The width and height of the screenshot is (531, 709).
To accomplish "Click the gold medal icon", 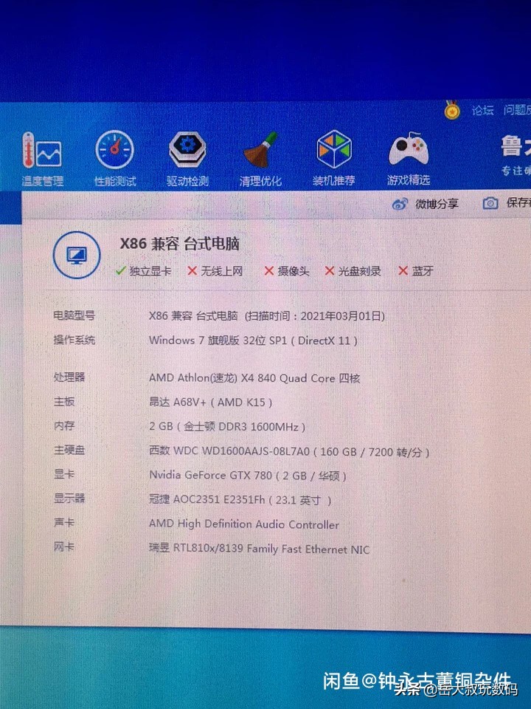I will [x=452, y=109].
